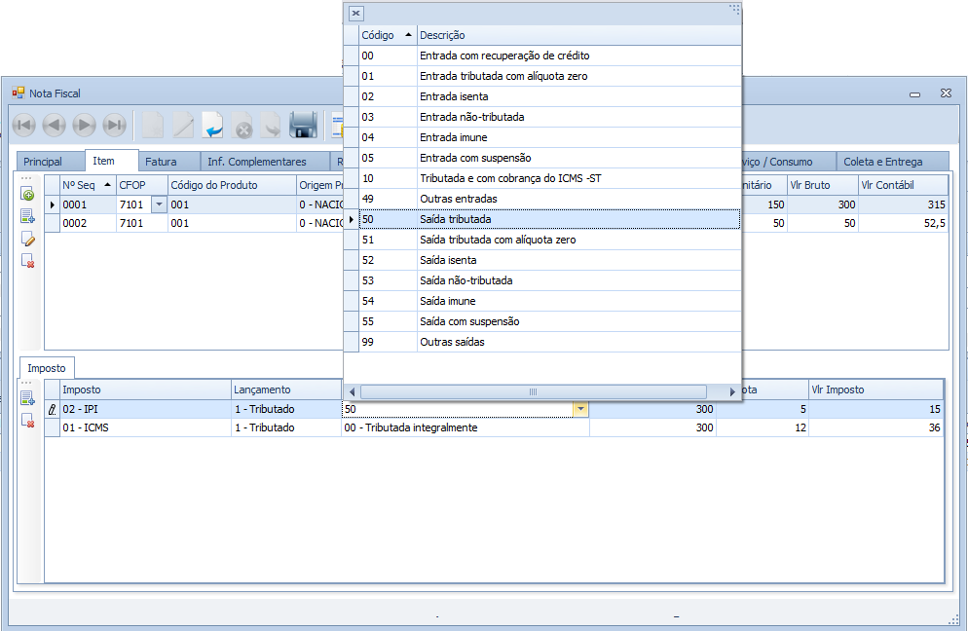
Task: Click the Lançamento column header
Action: pos(286,390)
